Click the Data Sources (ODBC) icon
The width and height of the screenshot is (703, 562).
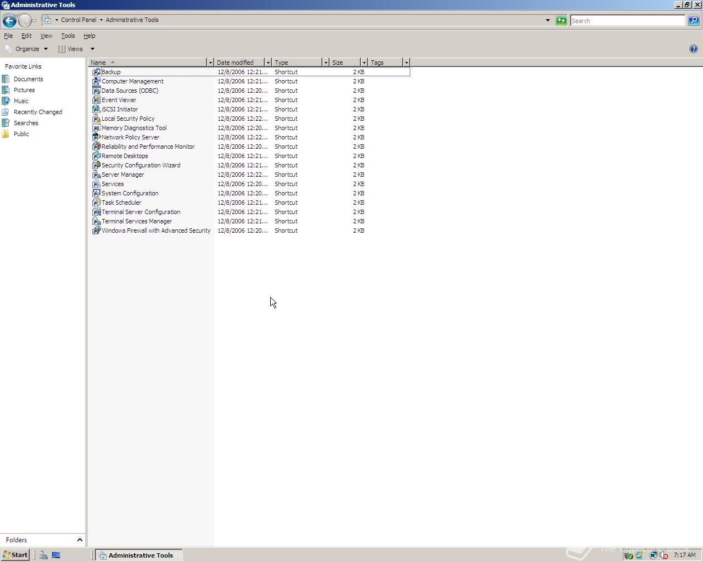point(96,91)
